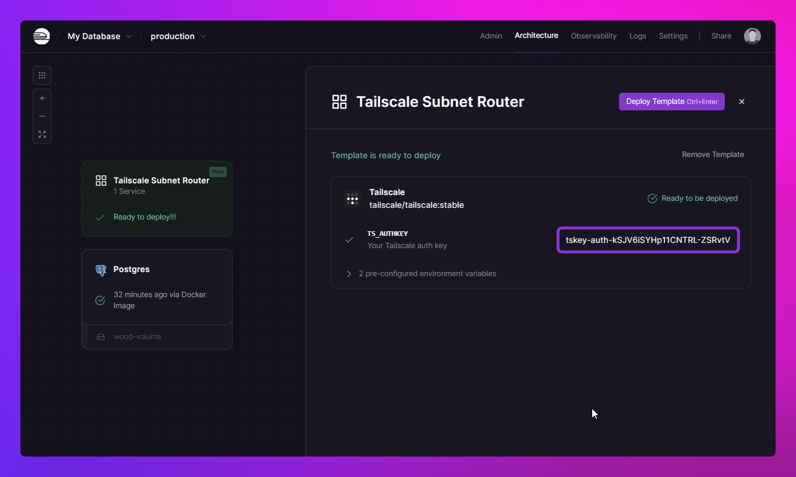Image resolution: width=796 pixels, height=477 pixels.
Task: Click the fit-to-screen canvas icon
Action: point(42,134)
